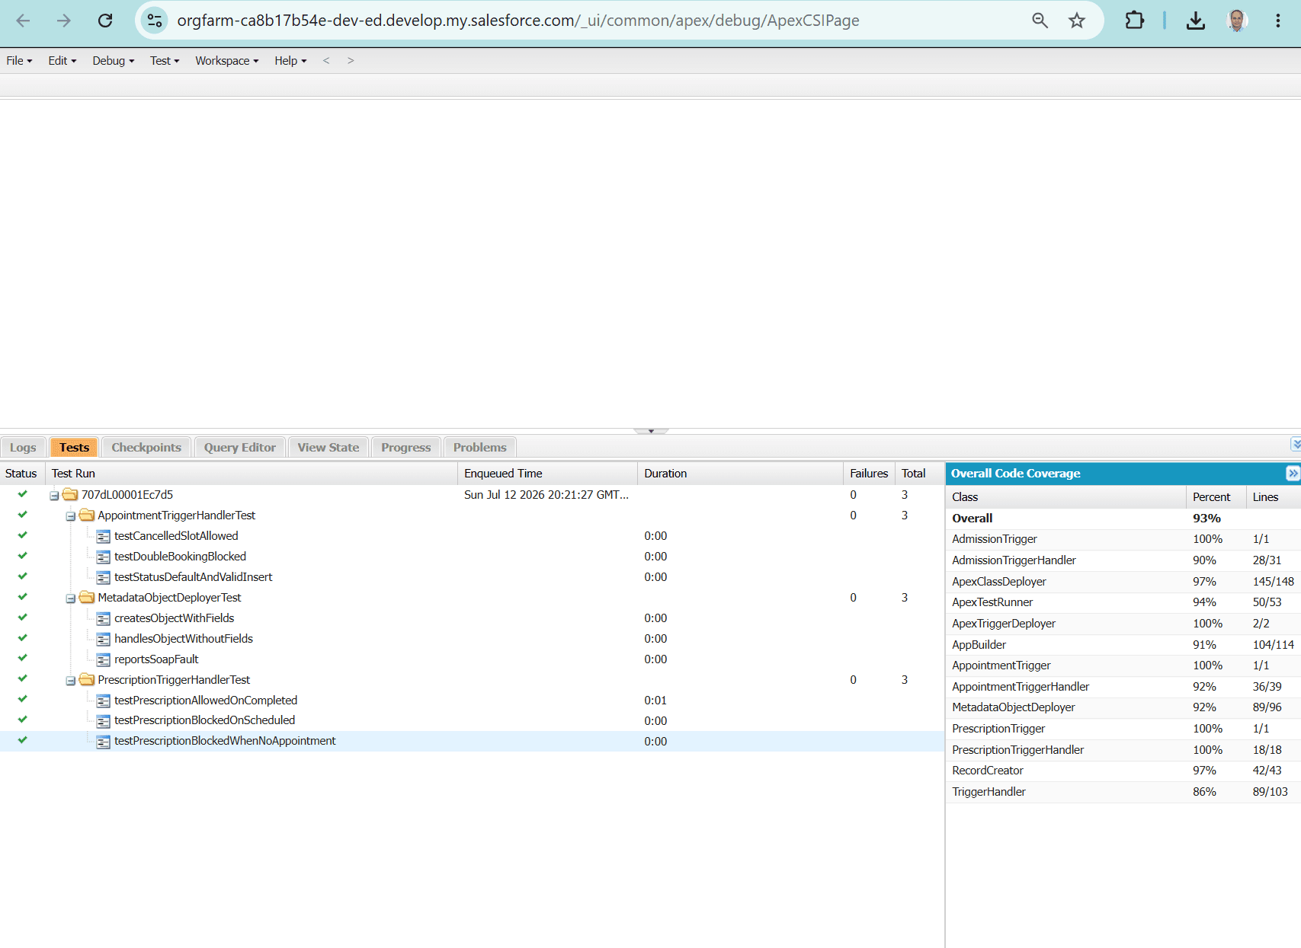
Task: Click MetadataObjectDeployerTest folder icon
Action: [87, 598]
